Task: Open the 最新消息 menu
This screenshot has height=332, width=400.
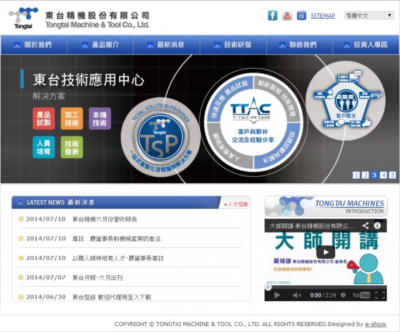Action: [167, 45]
